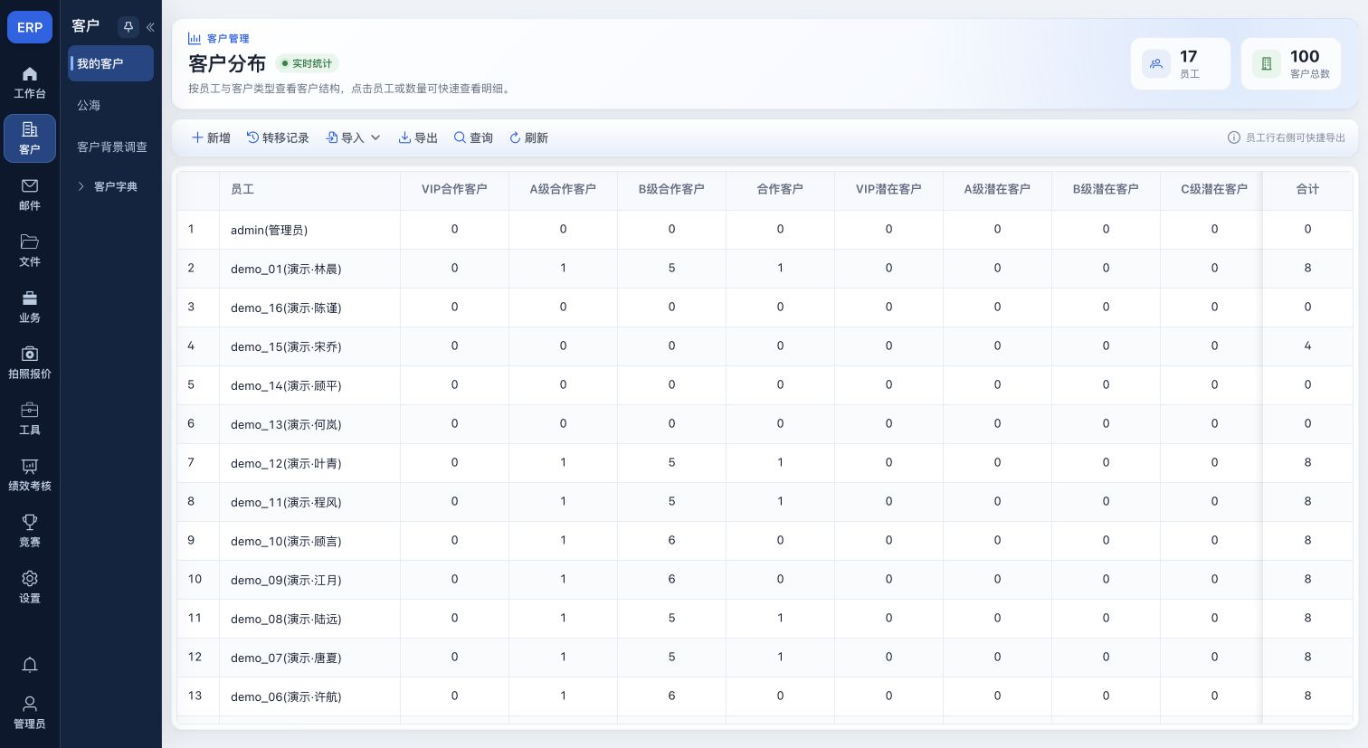The width and height of the screenshot is (1368, 748).
Task: Select 公海 in submenu
Action: pos(110,105)
